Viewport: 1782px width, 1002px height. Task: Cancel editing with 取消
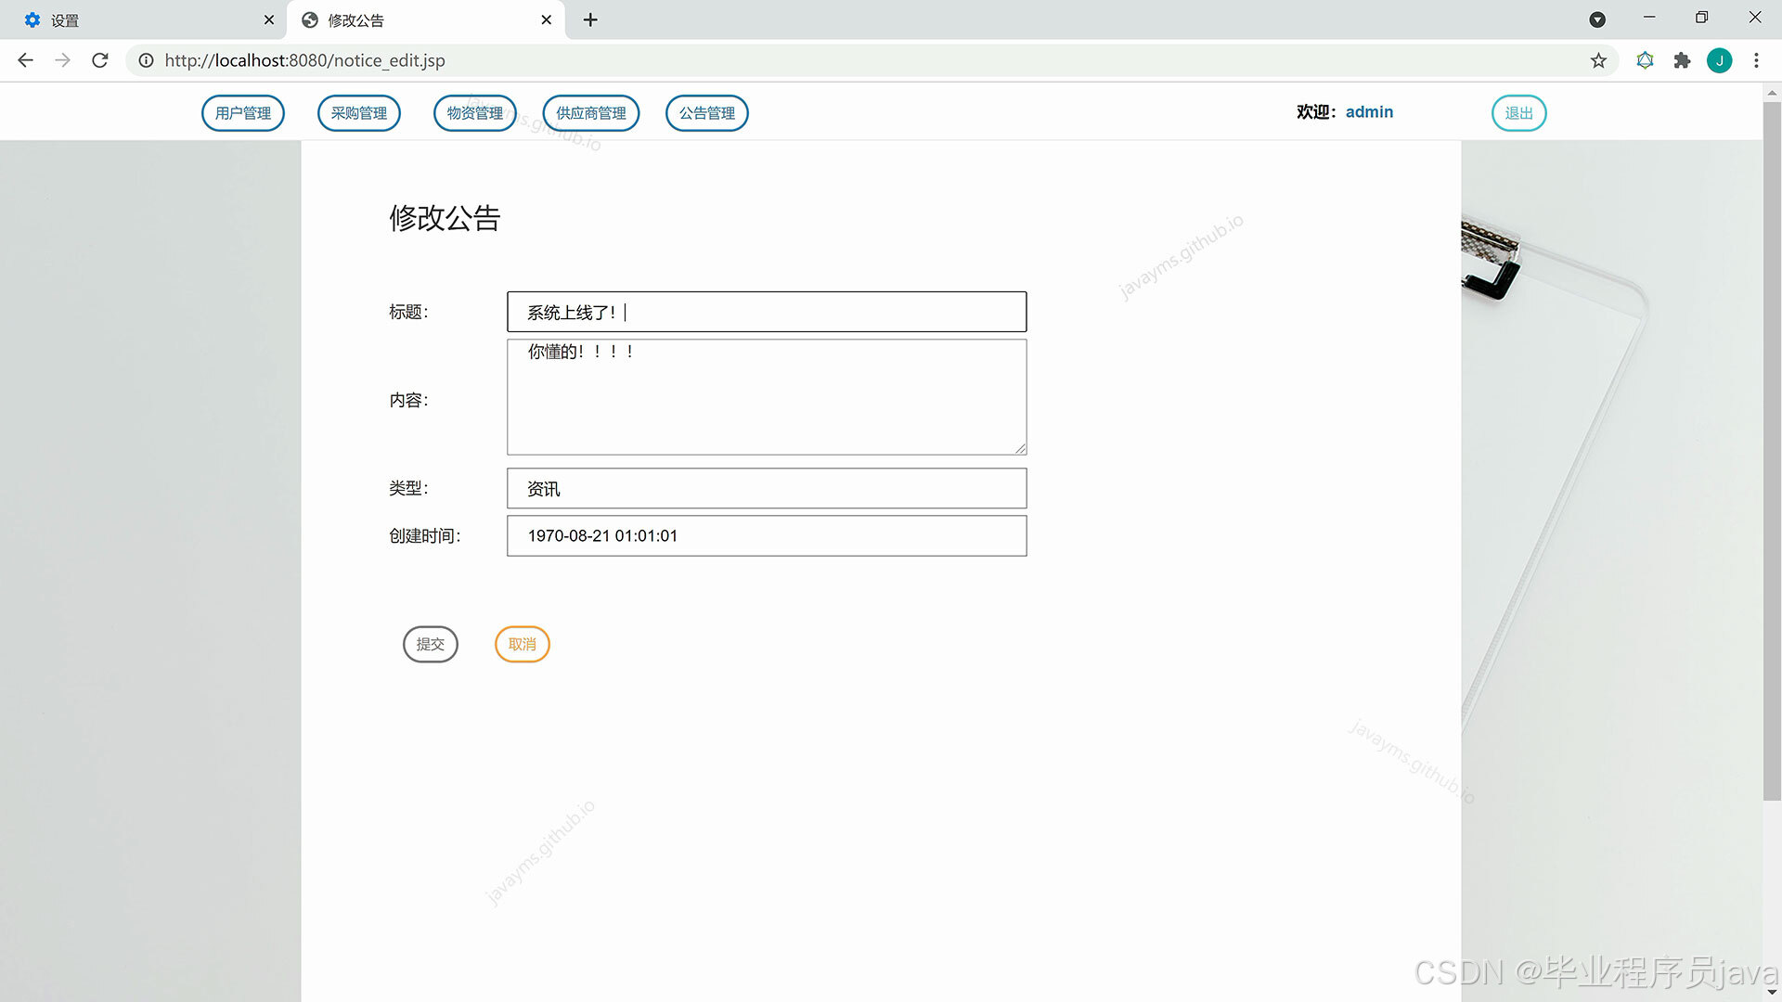pos(523,644)
